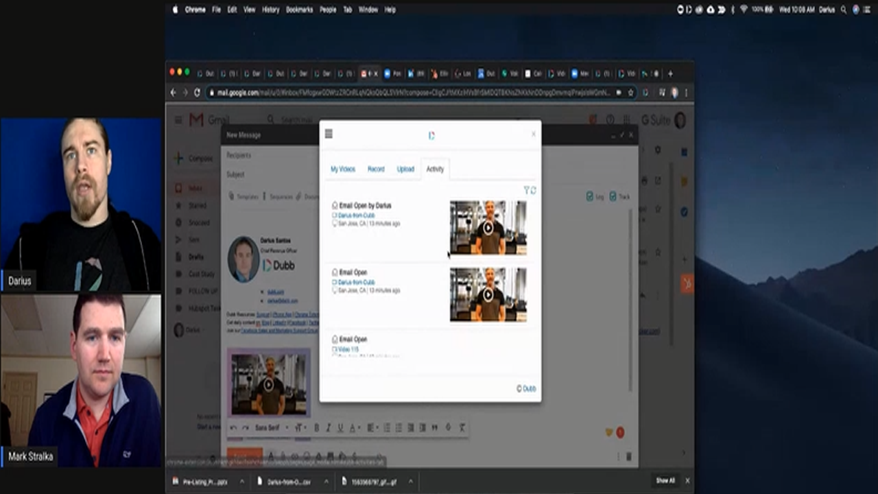The image size is (878, 494).
Task: Toggle bold formatting
Action: 316,427
